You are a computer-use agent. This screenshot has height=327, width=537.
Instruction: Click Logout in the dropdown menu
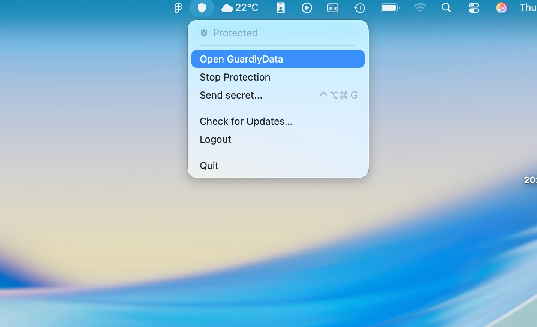point(215,139)
